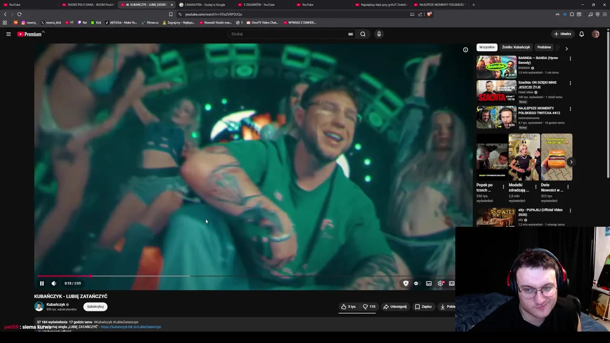The width and height of the screenshot is (610, 343).
Task: Open more options for Popek po trzech short
Action: 503,187
